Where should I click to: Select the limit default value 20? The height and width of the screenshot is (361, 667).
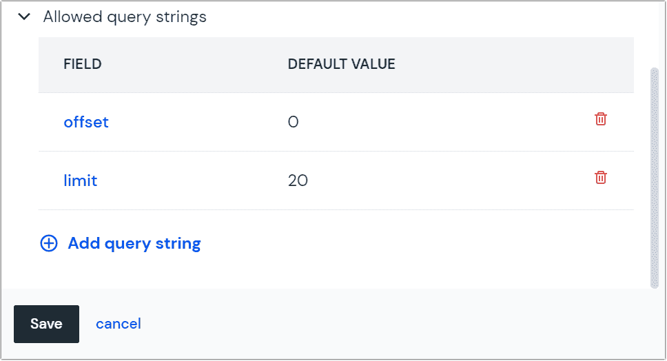pos(298,180)
